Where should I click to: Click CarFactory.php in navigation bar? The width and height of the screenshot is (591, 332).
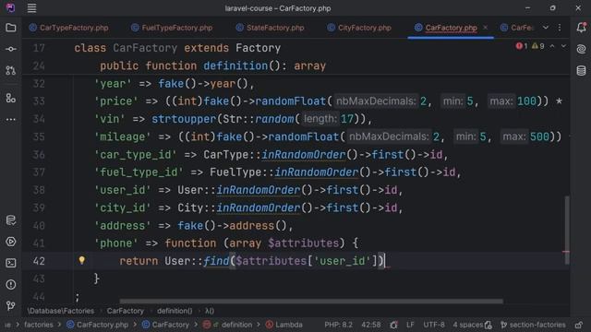(98, 325)
